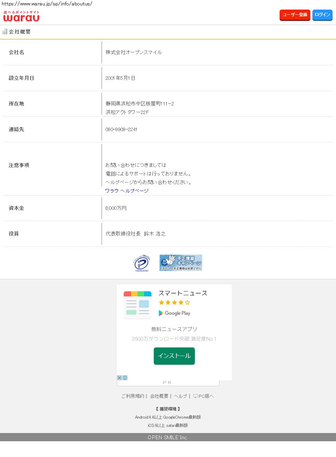Click the スマートニュース ad title
This screenshot has height=457, width=336.
183,293
